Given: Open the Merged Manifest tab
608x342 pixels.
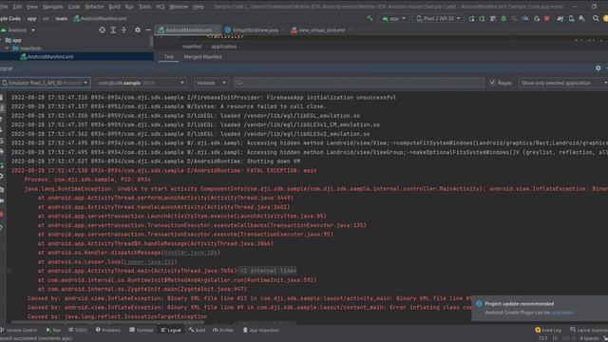Looking at the screenshot, I should [x=202, y=57].
